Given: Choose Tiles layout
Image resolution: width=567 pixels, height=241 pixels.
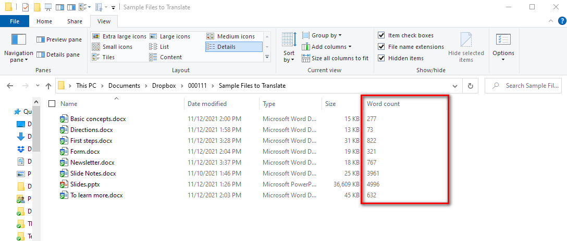Looking at the screenshot, I should click(x=103, y=57).
